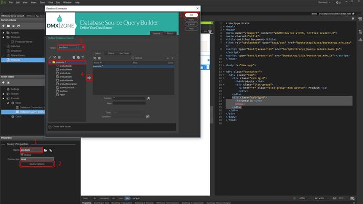Click the link icon next to Name field

(x=51, y=150)
